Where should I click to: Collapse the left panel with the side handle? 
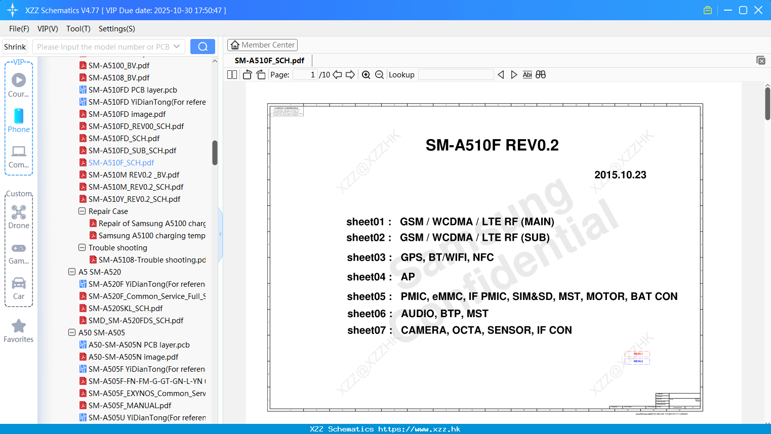pos(220,234)
